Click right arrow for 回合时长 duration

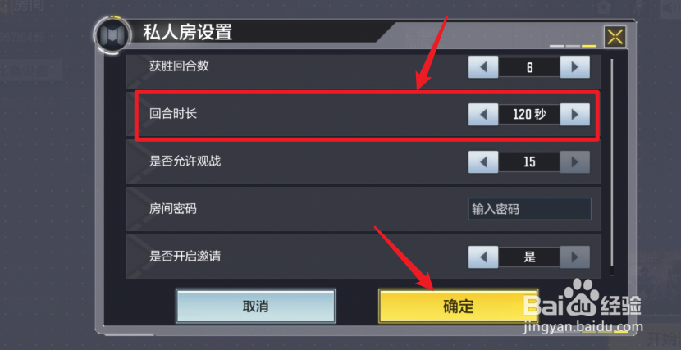574,115
